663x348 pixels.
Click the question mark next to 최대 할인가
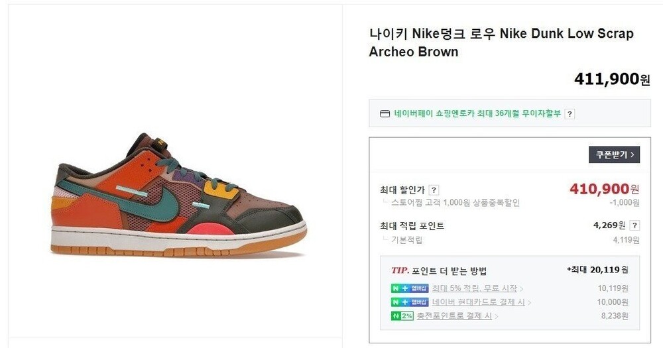[x=434, y=190]
